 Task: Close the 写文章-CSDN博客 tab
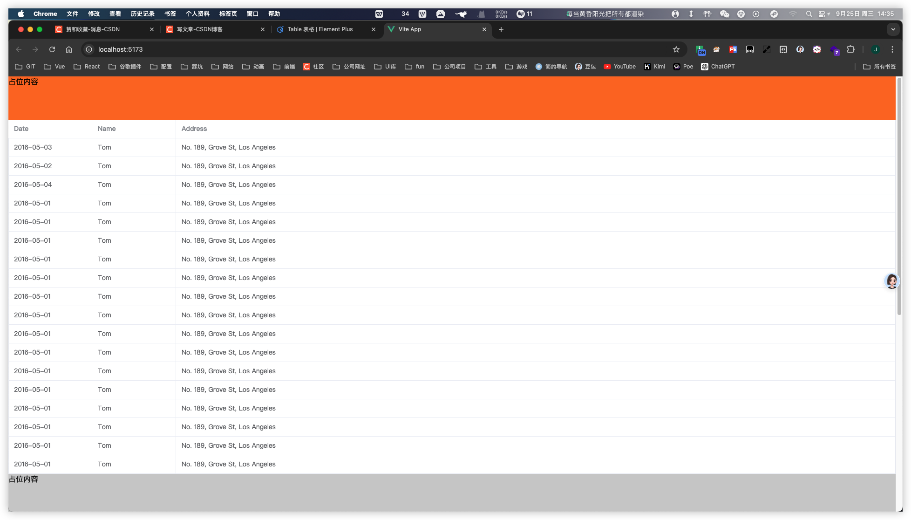pyautogui.click(x=263, y=29)
